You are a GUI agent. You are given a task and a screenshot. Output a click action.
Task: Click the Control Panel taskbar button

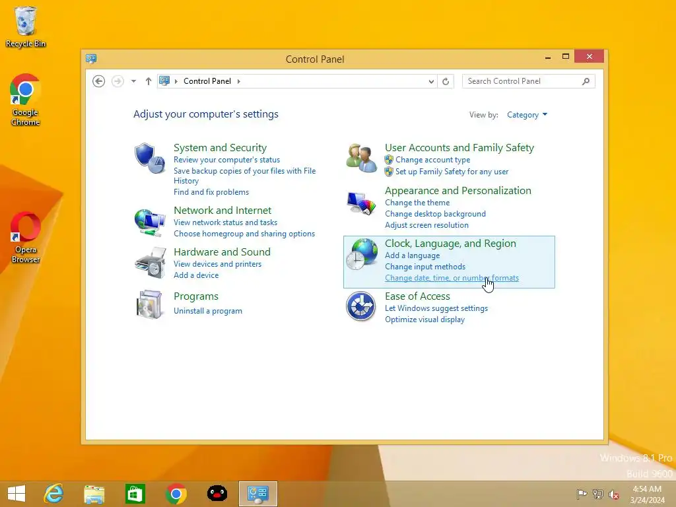[258, 494]
